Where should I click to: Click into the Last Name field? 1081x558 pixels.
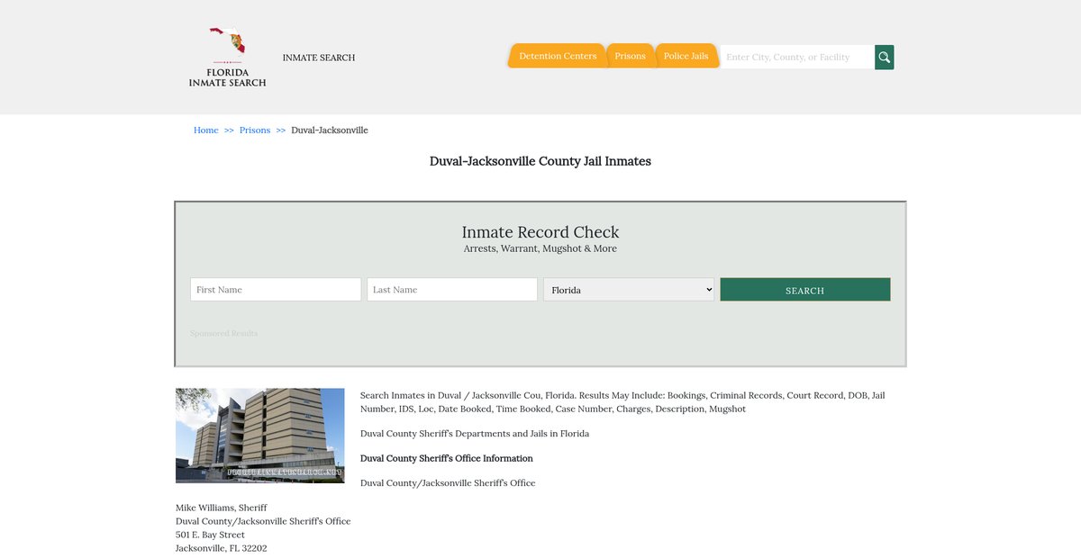pos(452,289)
